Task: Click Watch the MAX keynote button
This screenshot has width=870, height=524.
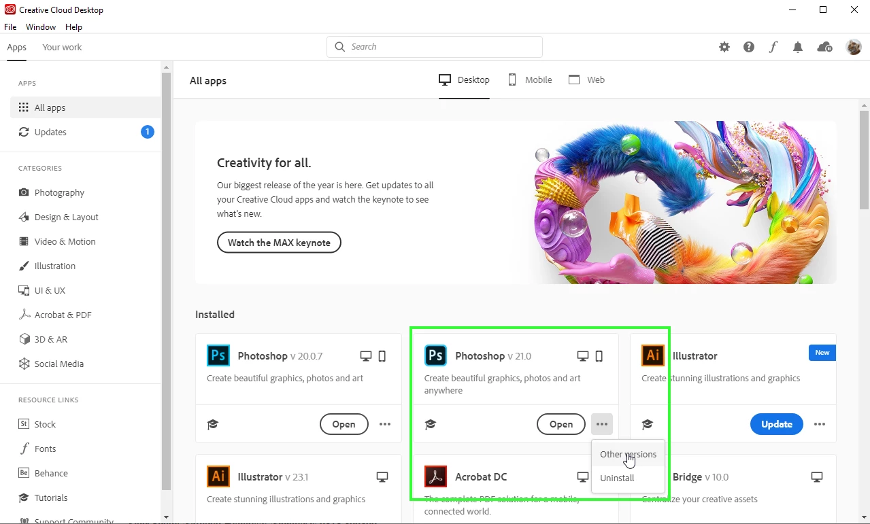Action: point(279,243)
